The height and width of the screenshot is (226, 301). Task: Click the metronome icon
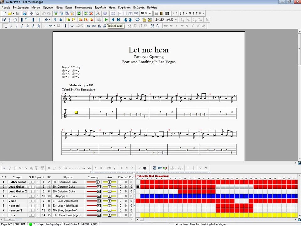coord(144,19)
